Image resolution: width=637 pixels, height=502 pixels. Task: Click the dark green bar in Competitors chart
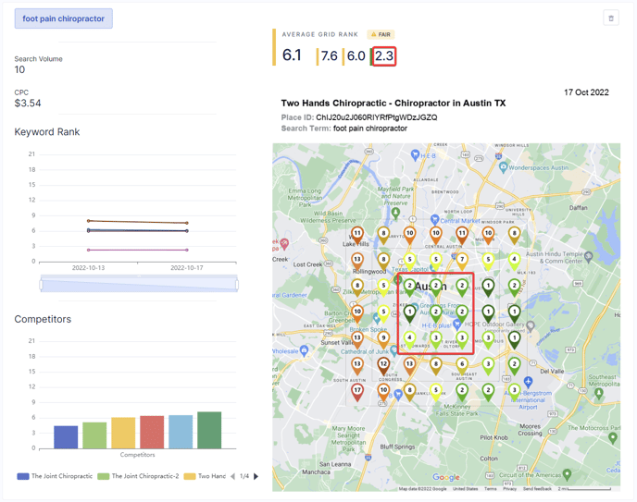coord(209,431)
